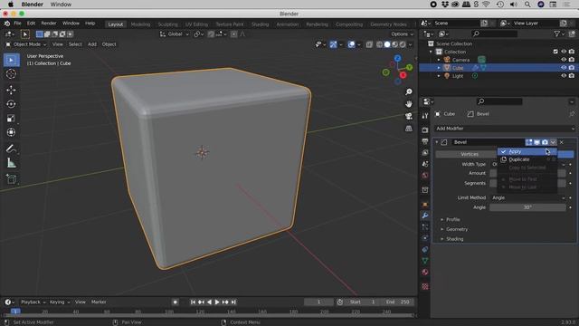Choose Duplicate from modifier menu
579x326 pixels.
[527, 159]
